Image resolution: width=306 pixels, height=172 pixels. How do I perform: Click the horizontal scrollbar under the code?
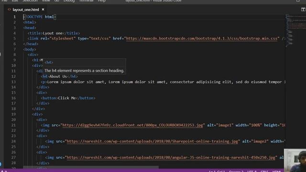click(91, 167)
